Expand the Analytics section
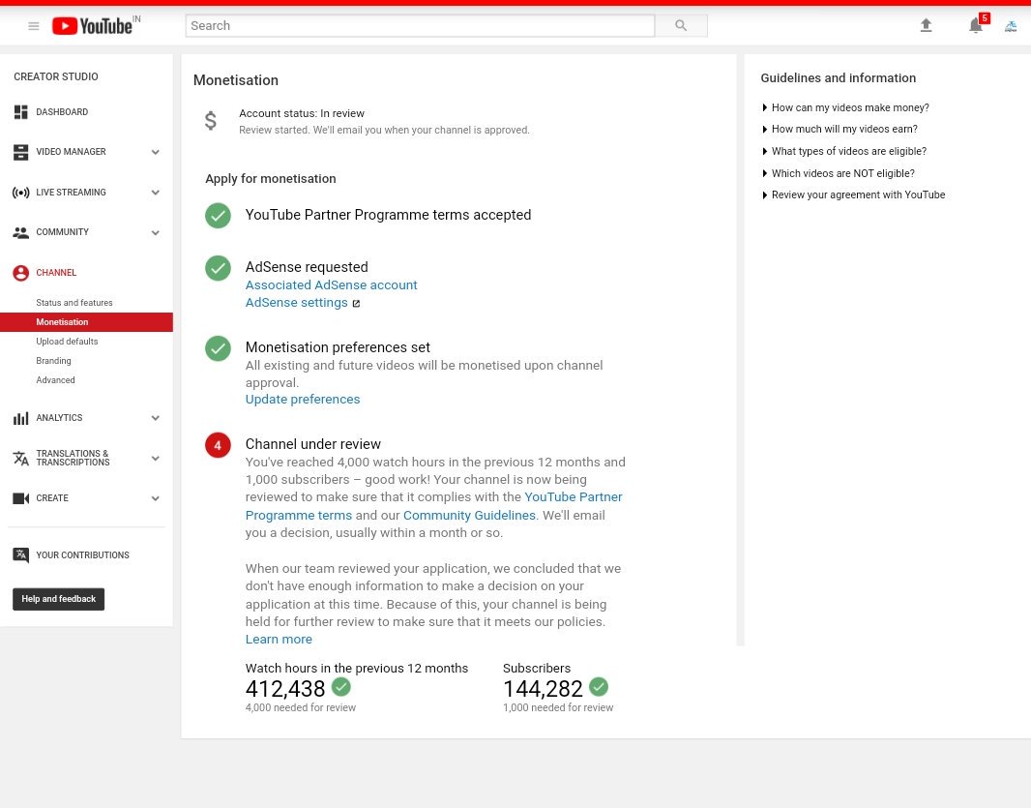The width and height of the screenshot is (1031, 808). [156, 418]
